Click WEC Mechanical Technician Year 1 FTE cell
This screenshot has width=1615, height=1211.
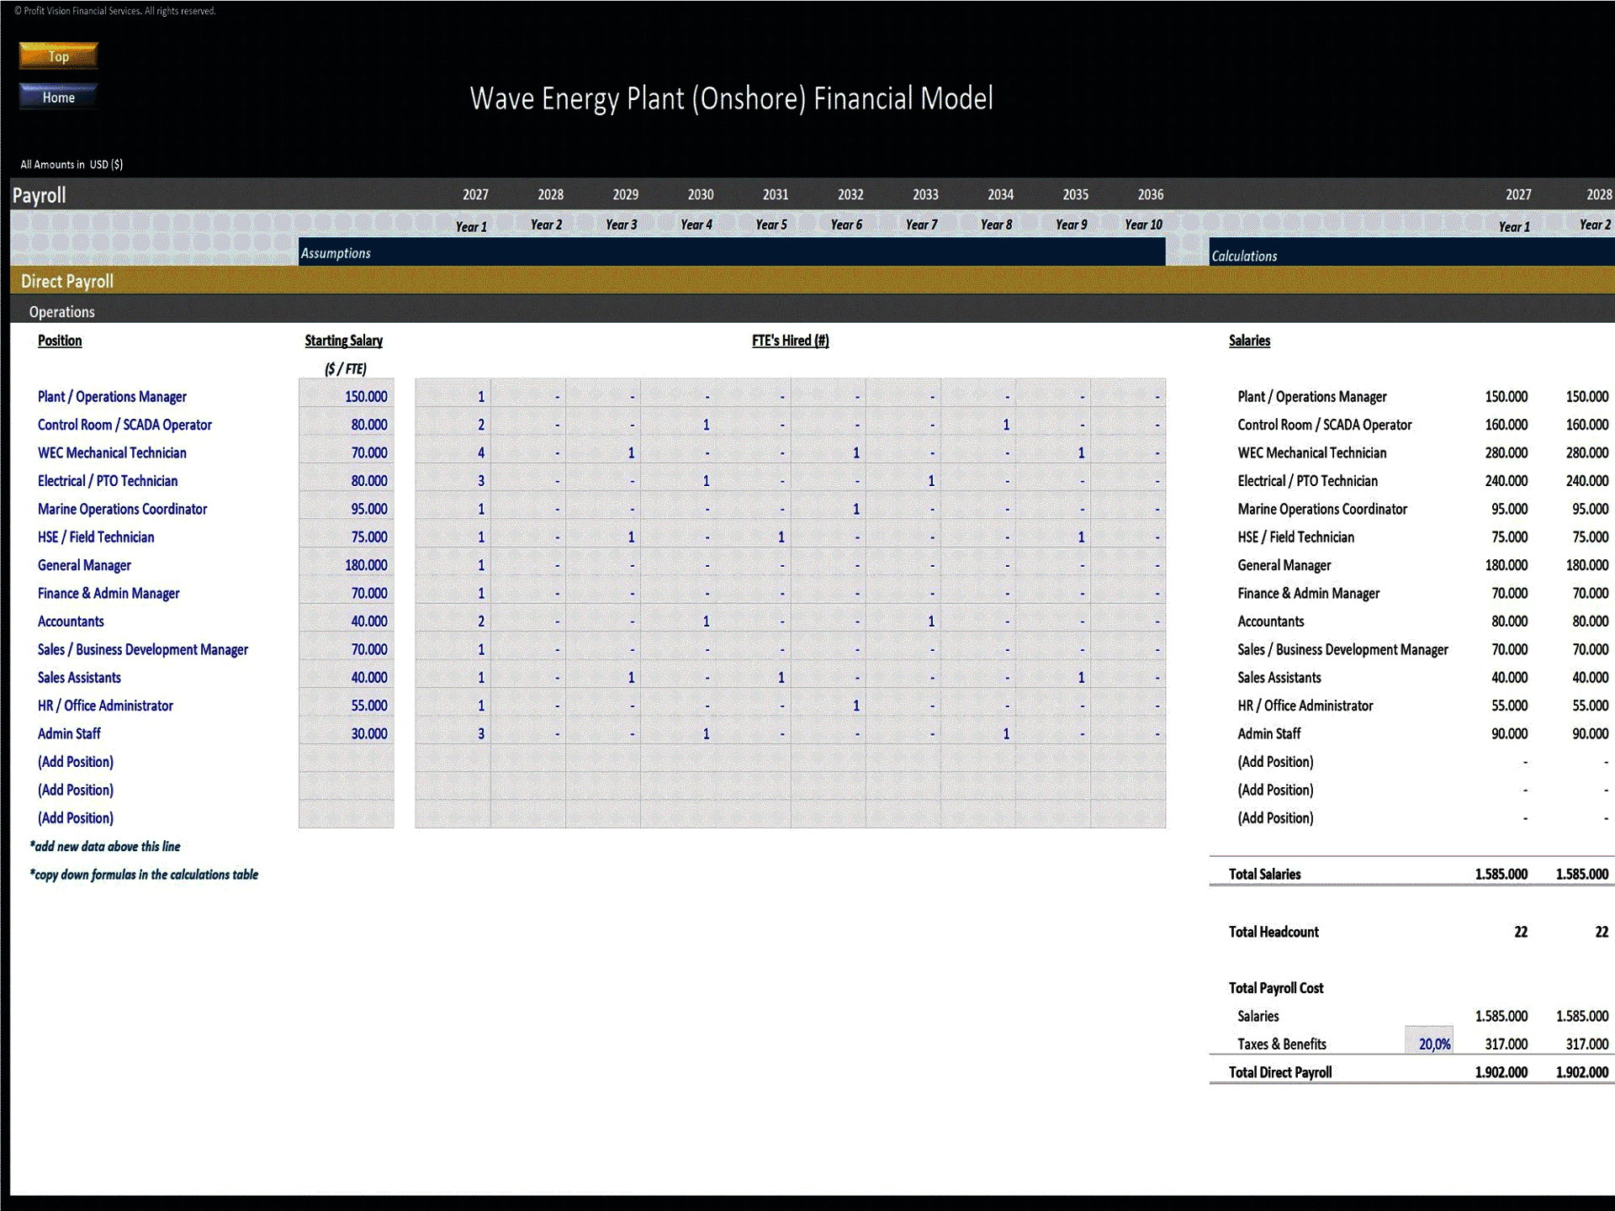click(x=453, y=452)
